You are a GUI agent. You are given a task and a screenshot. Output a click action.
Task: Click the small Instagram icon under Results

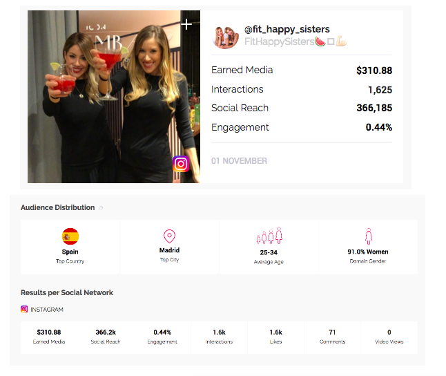(x=24, y=309)
